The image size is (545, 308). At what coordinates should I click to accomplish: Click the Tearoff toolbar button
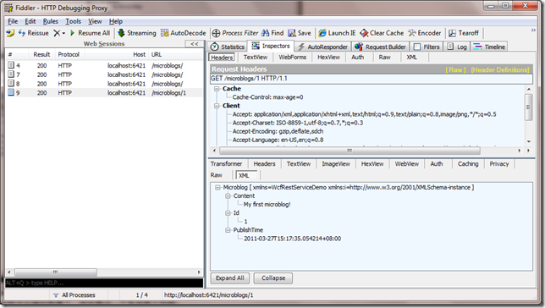click(x=464, y=33)
